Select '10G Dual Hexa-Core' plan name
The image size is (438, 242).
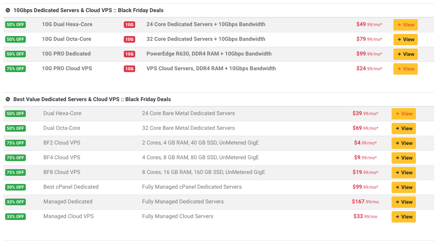(67, 24)
